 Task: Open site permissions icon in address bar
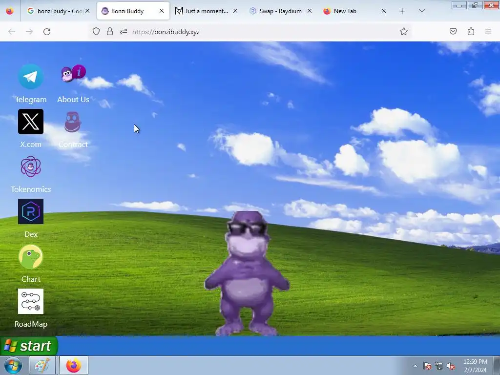click(x=124, y=31)
